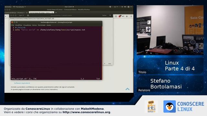The height and width of the screenshot is (116, 207).
Task: Click the new document icon in gedit
Action: 28,15
